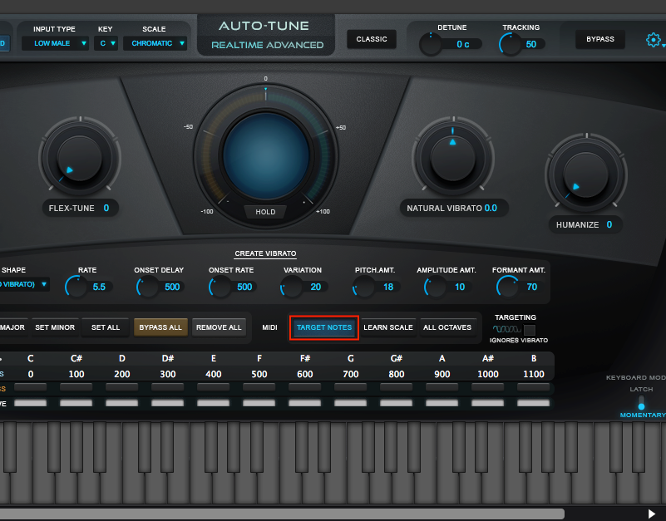
Task: Click the Onset Delay knob
Action: tap(148, 287)
